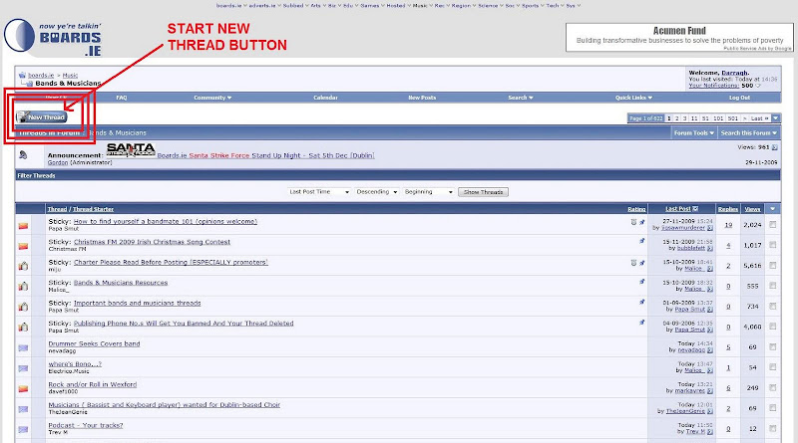798x443 pixels.
Task: Open the Acumen Fund advertisement
Action: pos(679,37)
